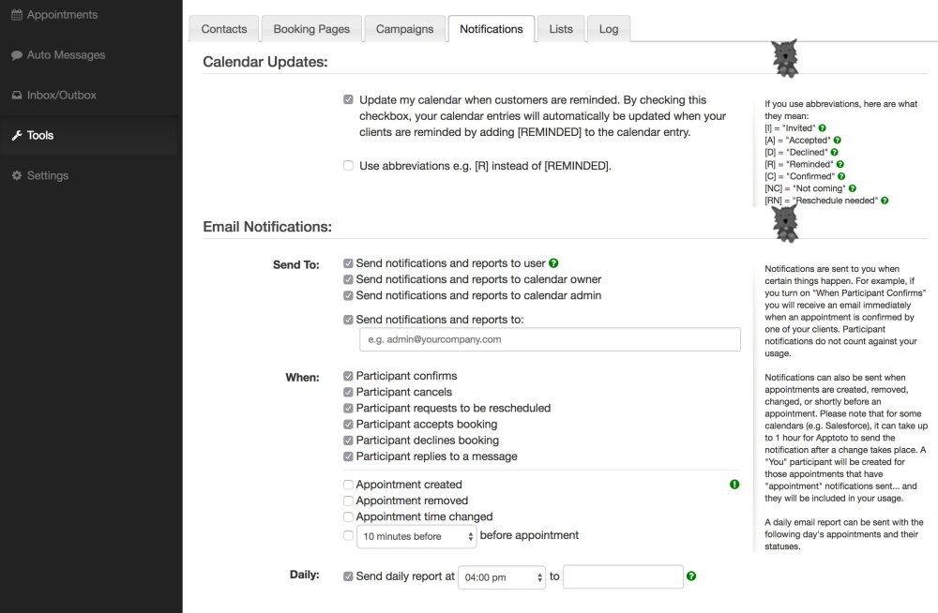The width and height of the screenshot is (938, 613).
Task: Click help icon next to [I] Invited
Action: tap(823, 128)
